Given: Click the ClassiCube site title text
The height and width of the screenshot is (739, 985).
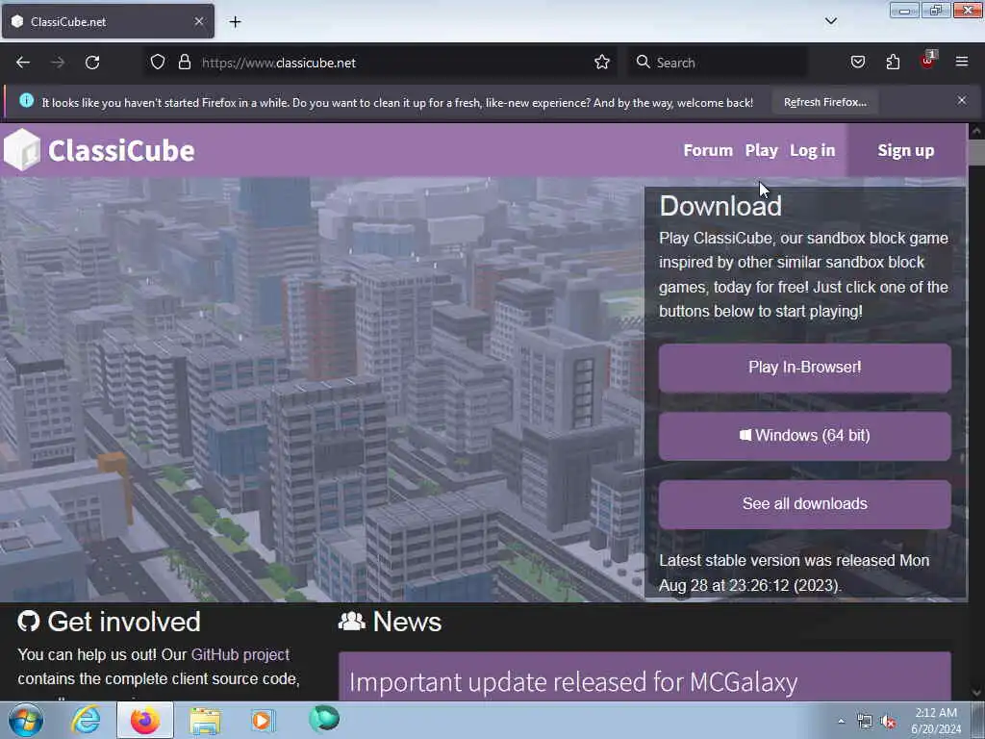Looking at the screenshot, I should [121, 151].
